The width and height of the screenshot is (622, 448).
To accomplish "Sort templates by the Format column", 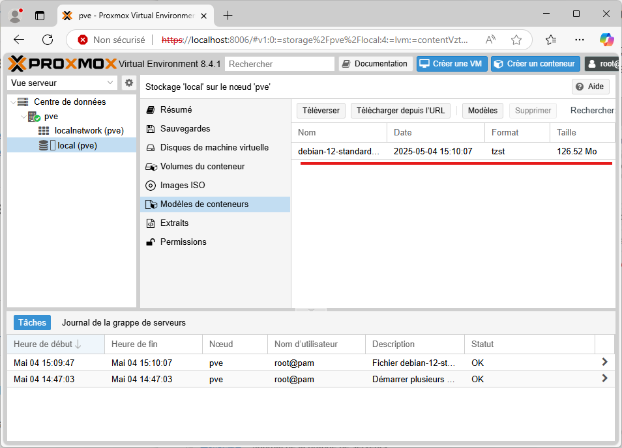I will (x=517, y=133).
